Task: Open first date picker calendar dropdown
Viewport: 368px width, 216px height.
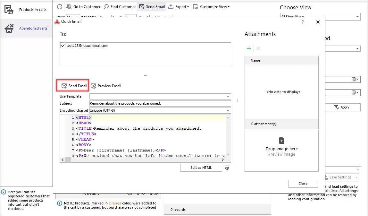Action: pos(355,80)
